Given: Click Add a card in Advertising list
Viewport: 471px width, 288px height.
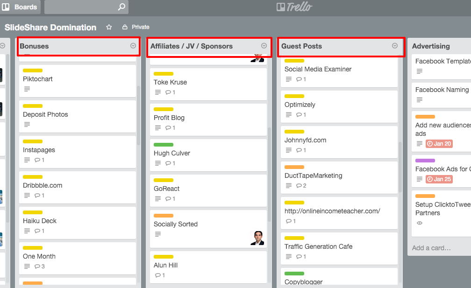Looking at the screenshot, I should click(431, 248).
